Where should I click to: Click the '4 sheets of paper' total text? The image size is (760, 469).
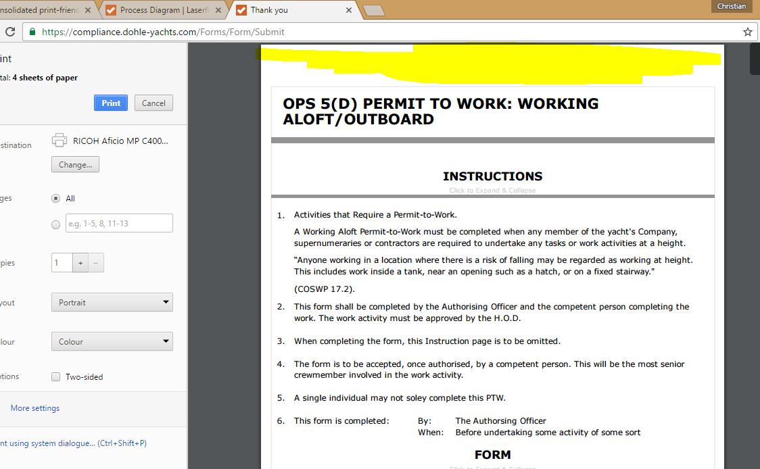(x=45, y=78)
